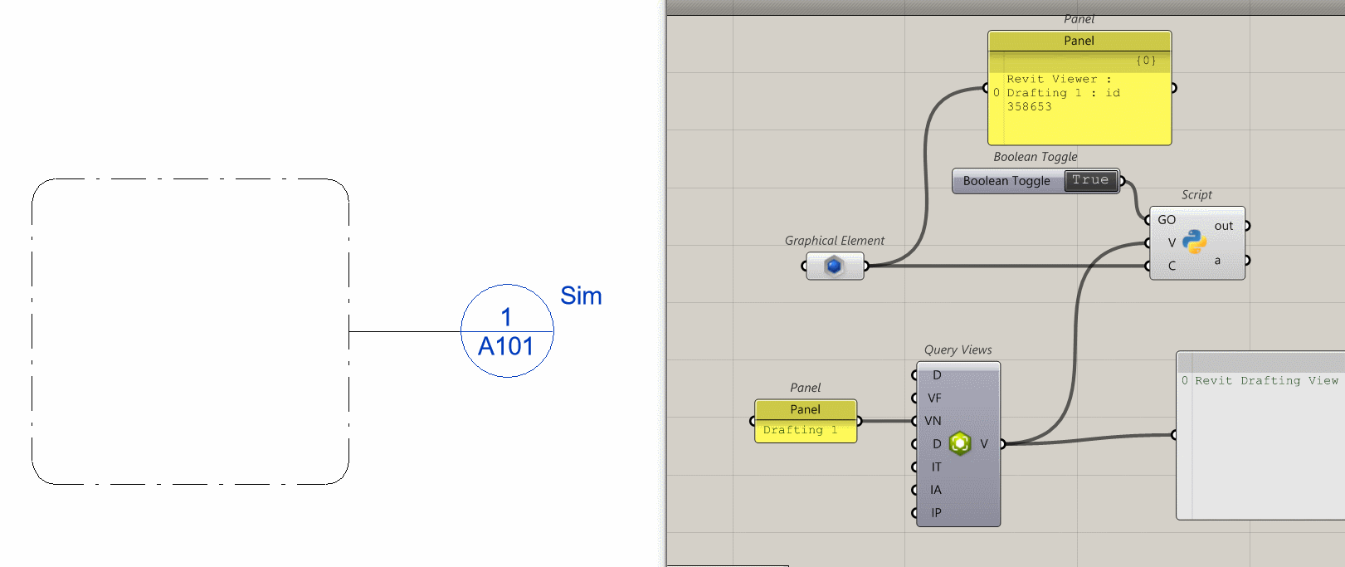Click the Graphical Element hexagon icon
The width and height of the screenshot is (1345, 567).
tap(834, 266)
